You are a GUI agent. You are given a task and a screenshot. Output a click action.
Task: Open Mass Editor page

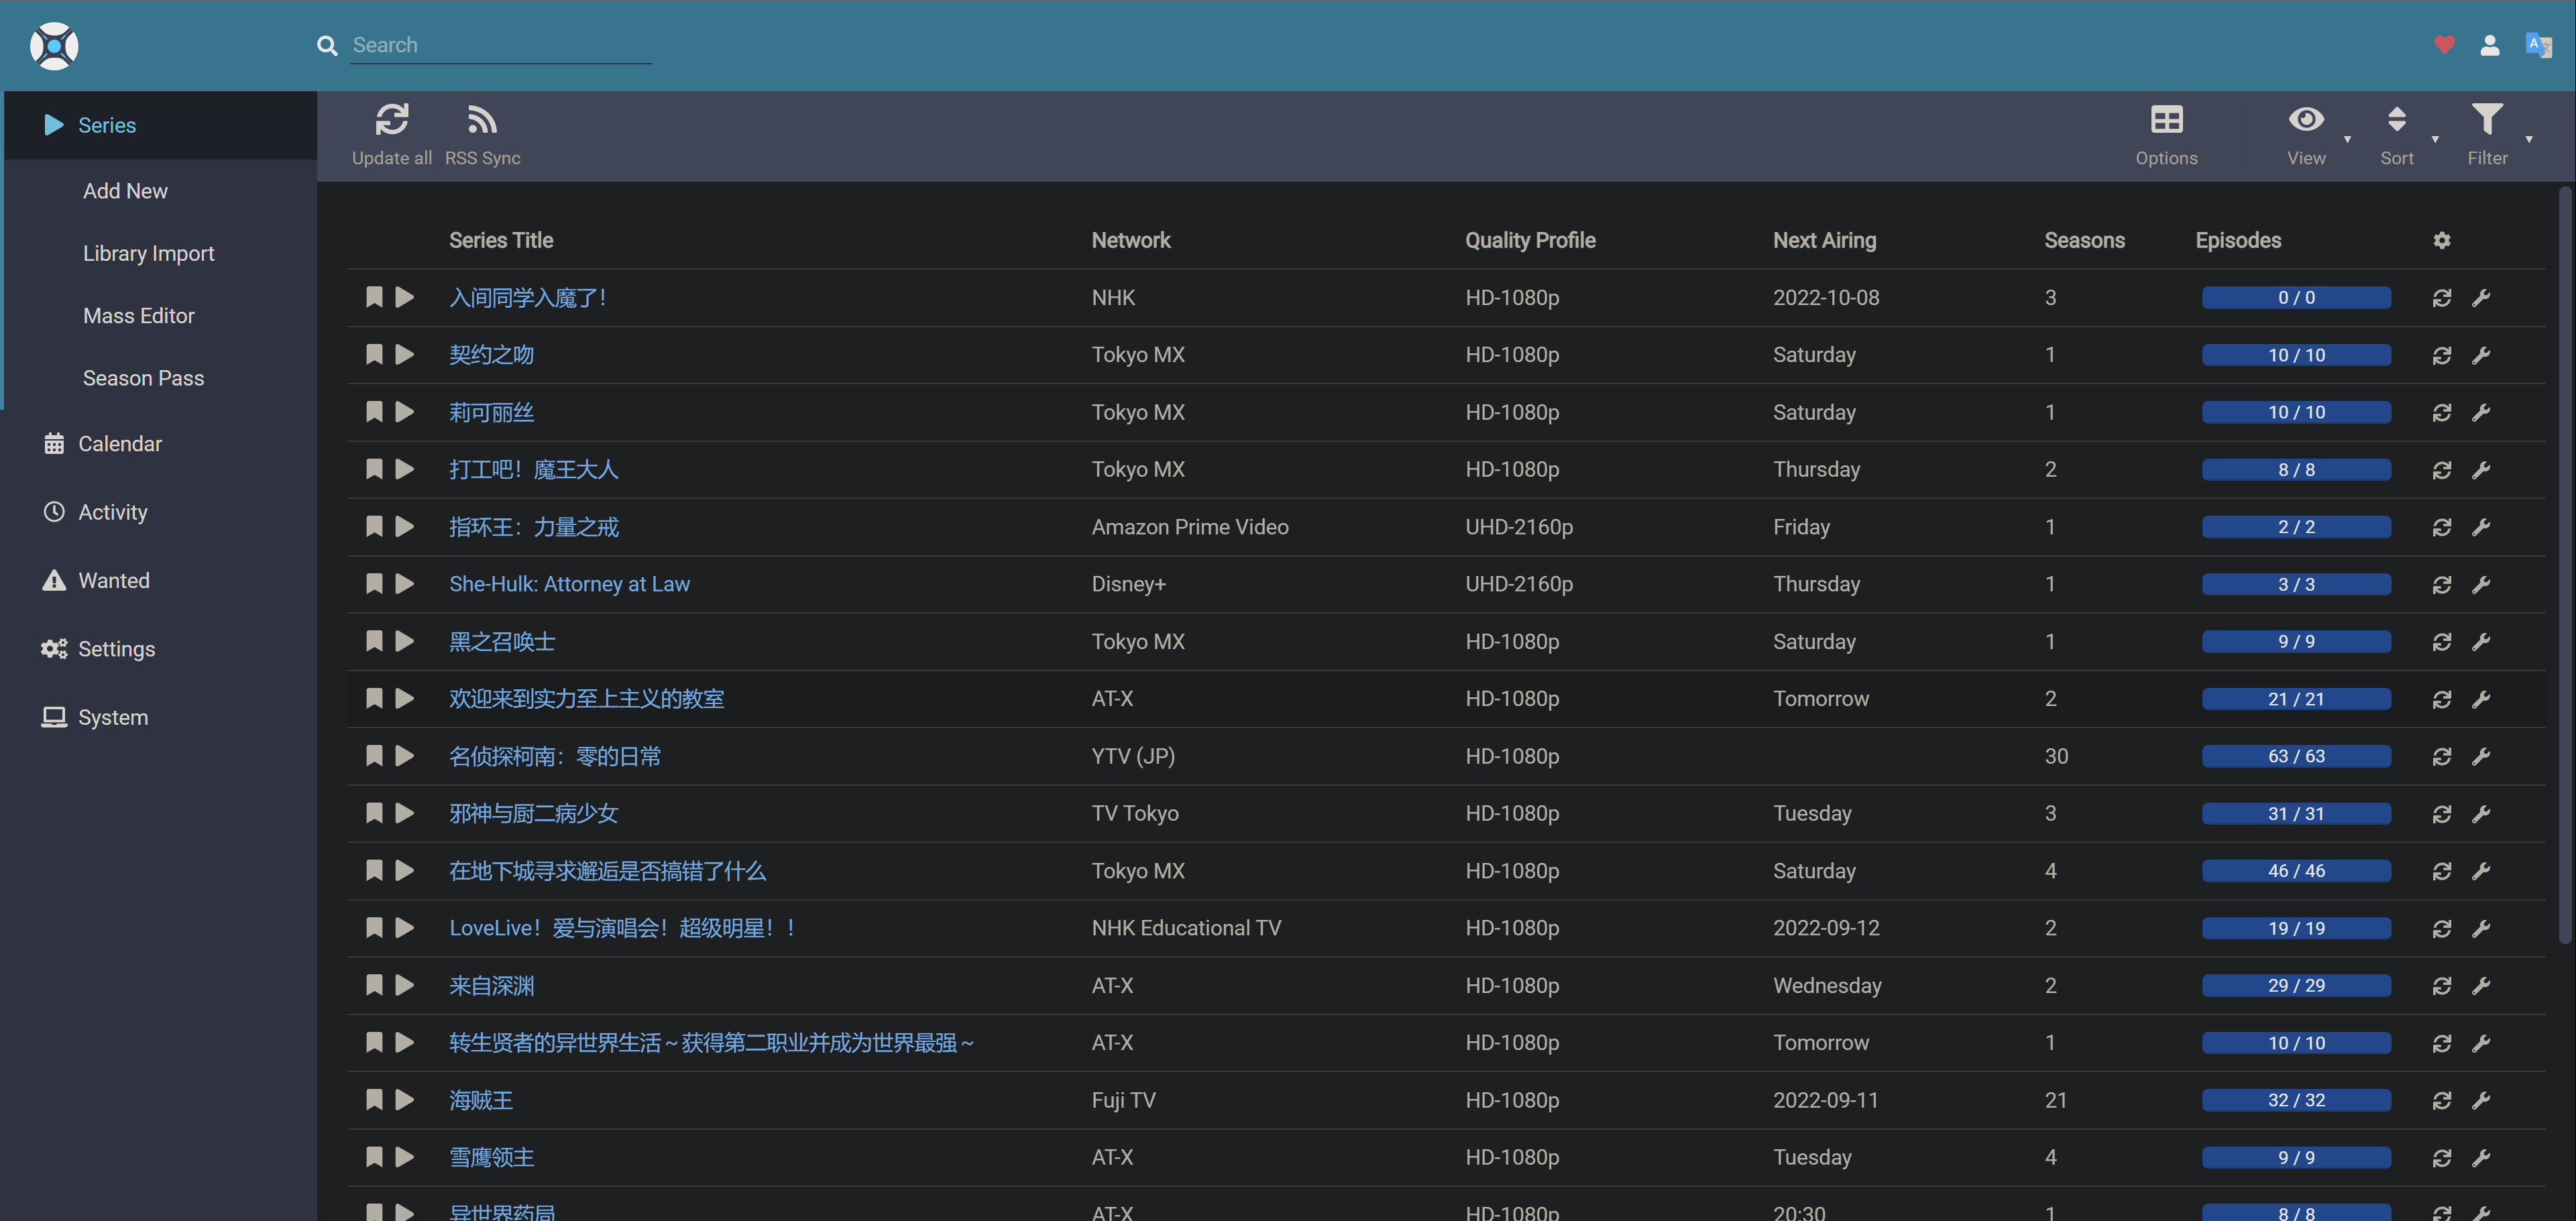point(139,316)
